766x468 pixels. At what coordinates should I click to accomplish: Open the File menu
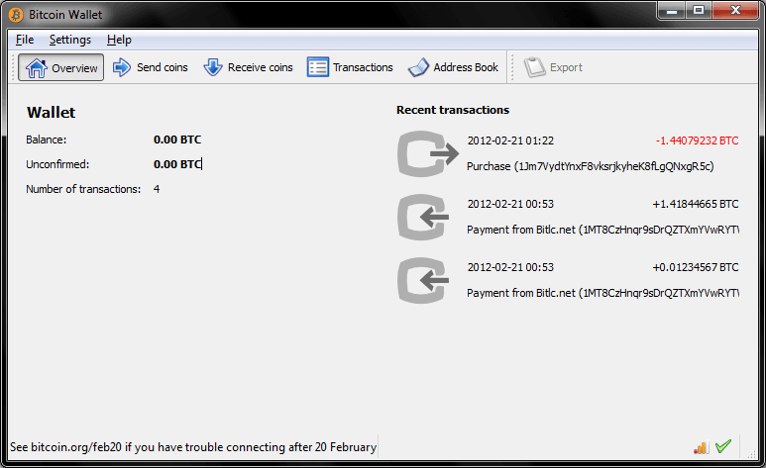pyautogui.click(x=25, y=40)
